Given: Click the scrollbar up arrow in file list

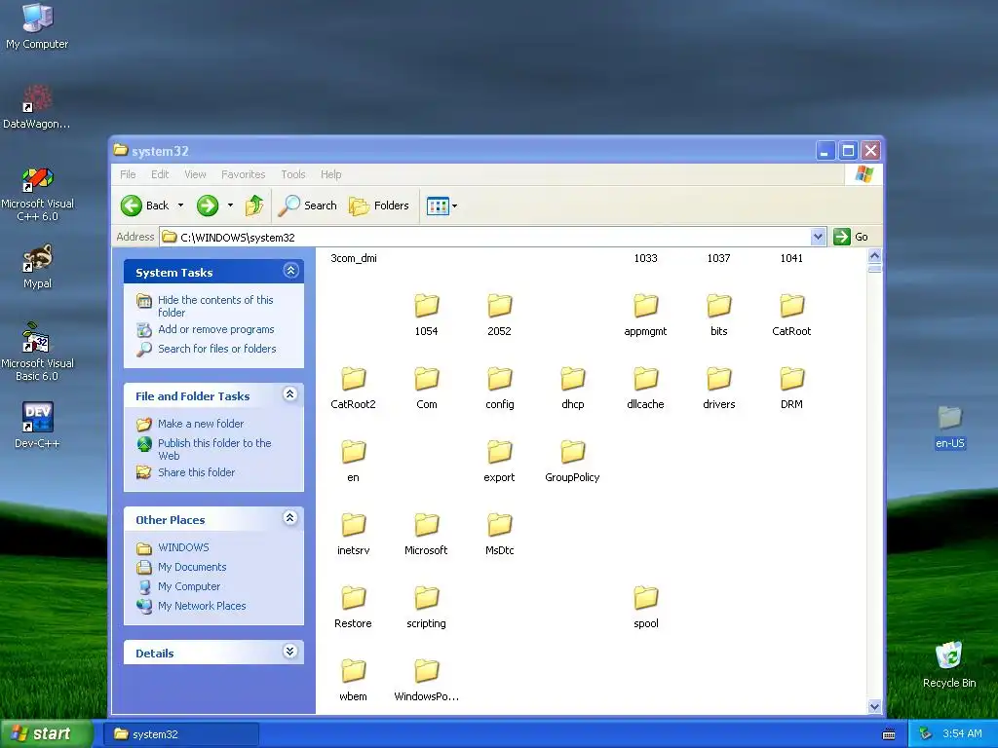Looking at the screenshot, I should 874,256.
